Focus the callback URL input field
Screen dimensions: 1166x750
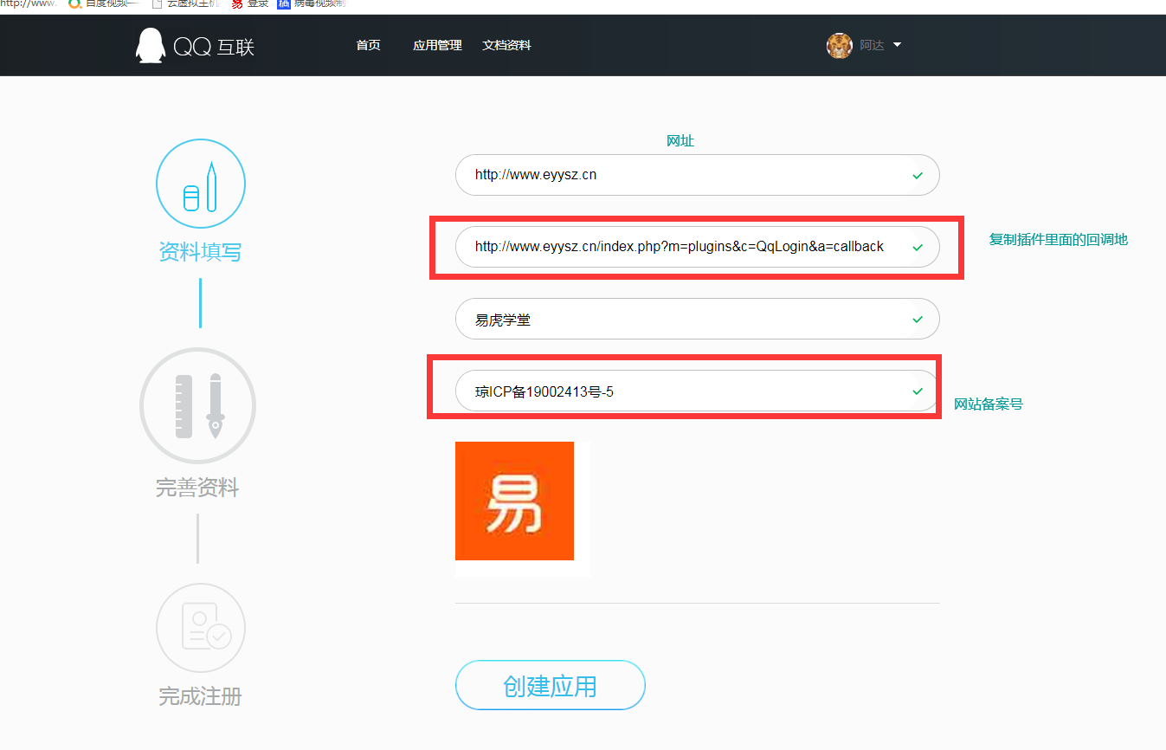pos(680,247)
